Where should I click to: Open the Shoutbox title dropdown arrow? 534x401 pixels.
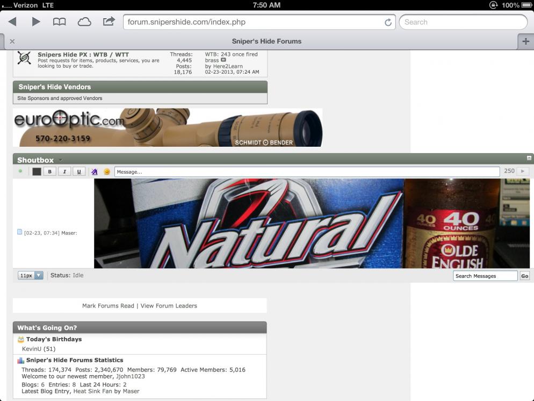coord(60,160)
